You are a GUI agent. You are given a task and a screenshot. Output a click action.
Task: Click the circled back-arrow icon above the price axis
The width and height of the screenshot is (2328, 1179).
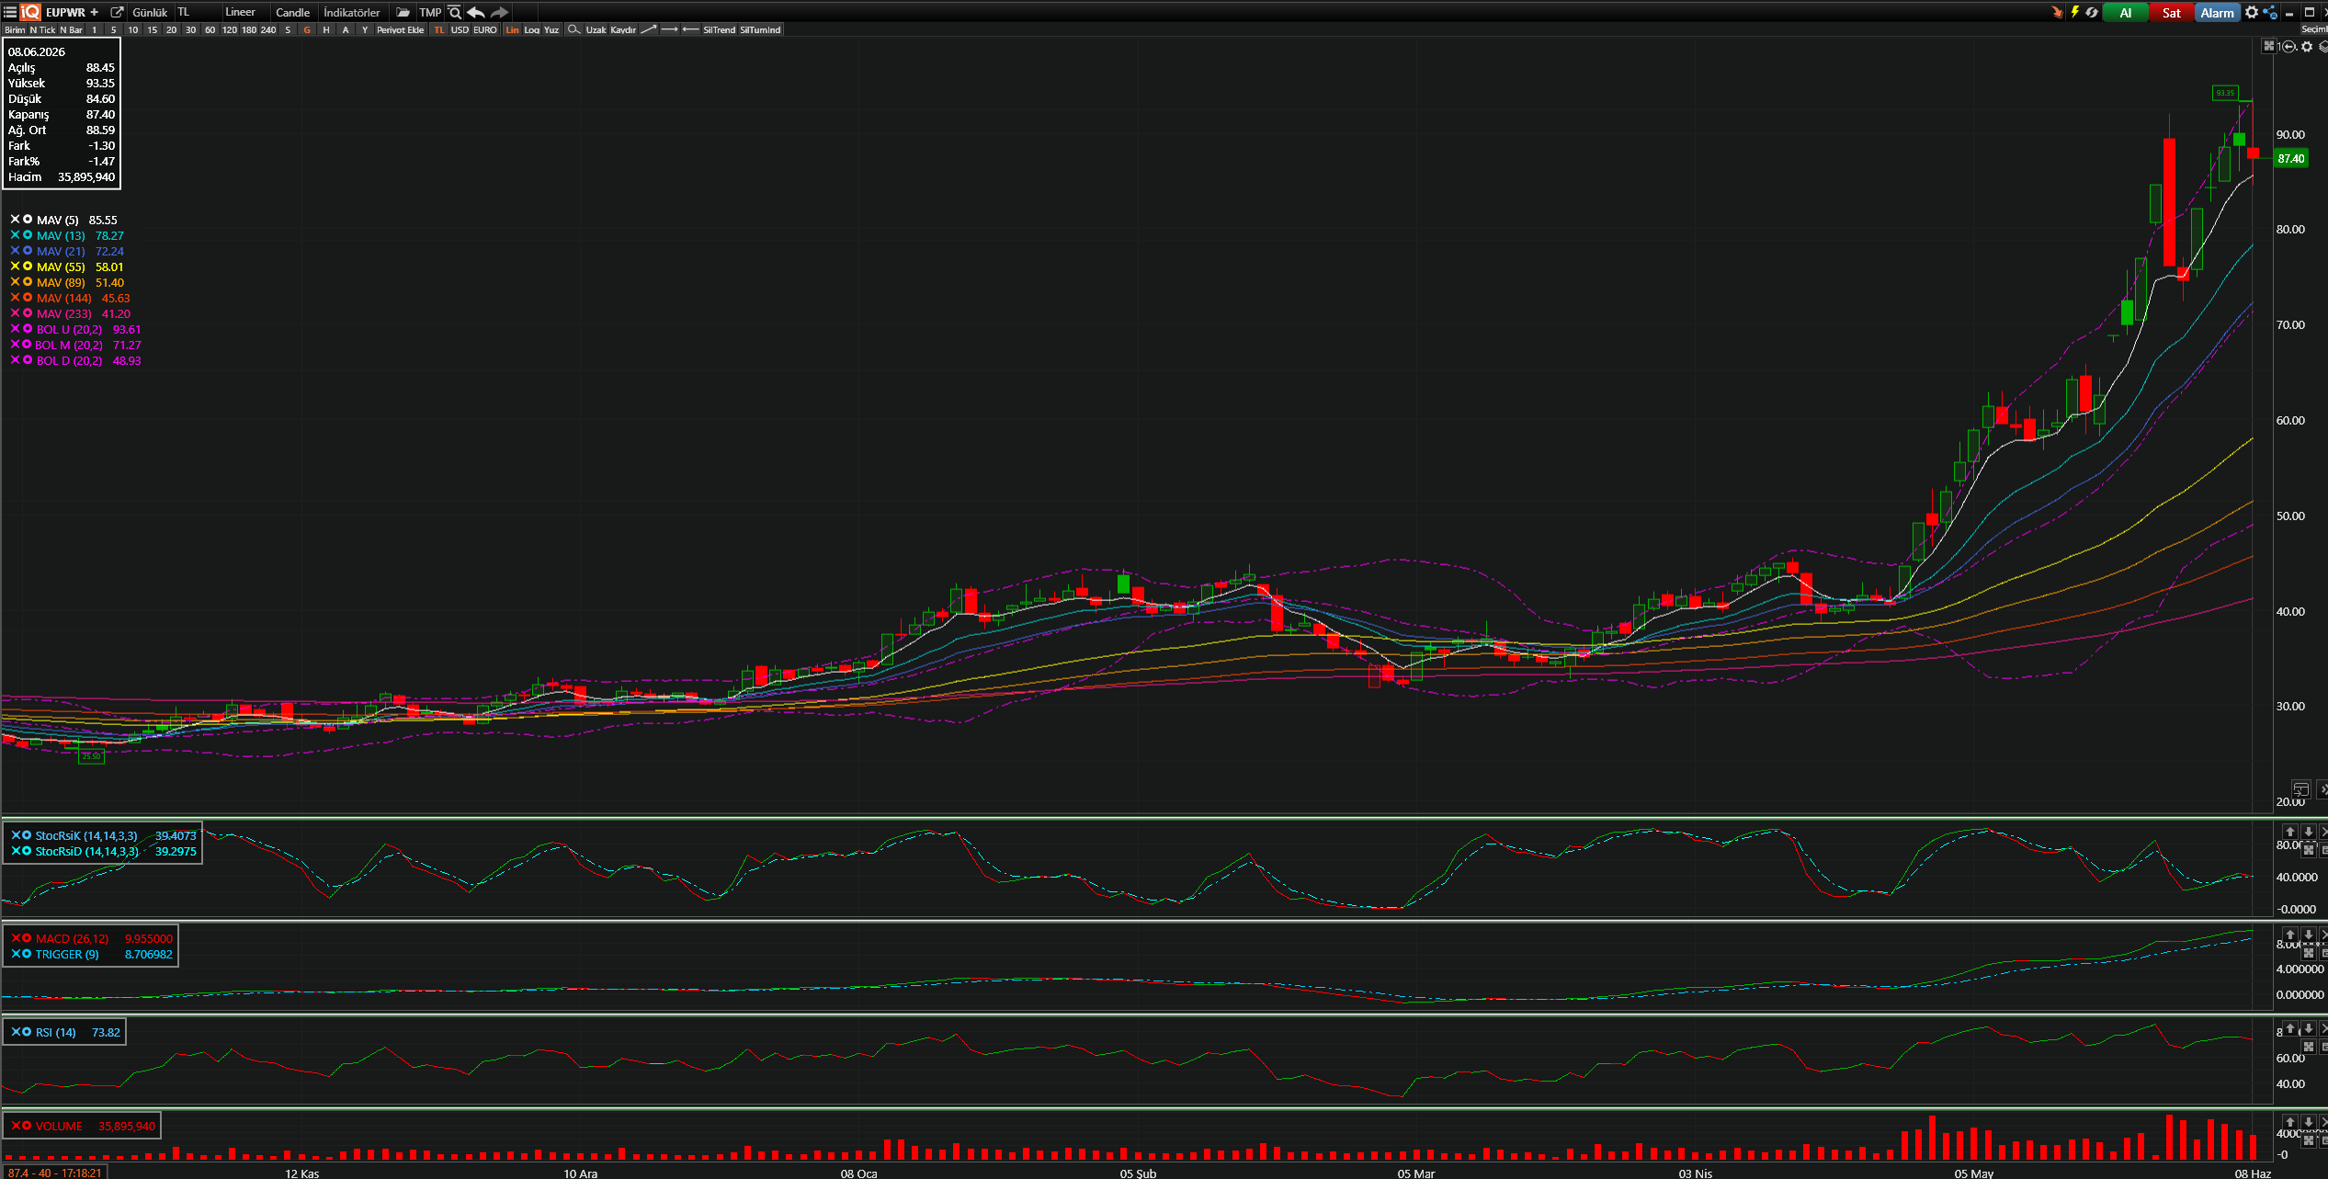(x=2289, y=46)
